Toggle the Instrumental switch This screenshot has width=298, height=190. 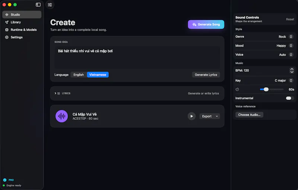(x=290, y=98)
